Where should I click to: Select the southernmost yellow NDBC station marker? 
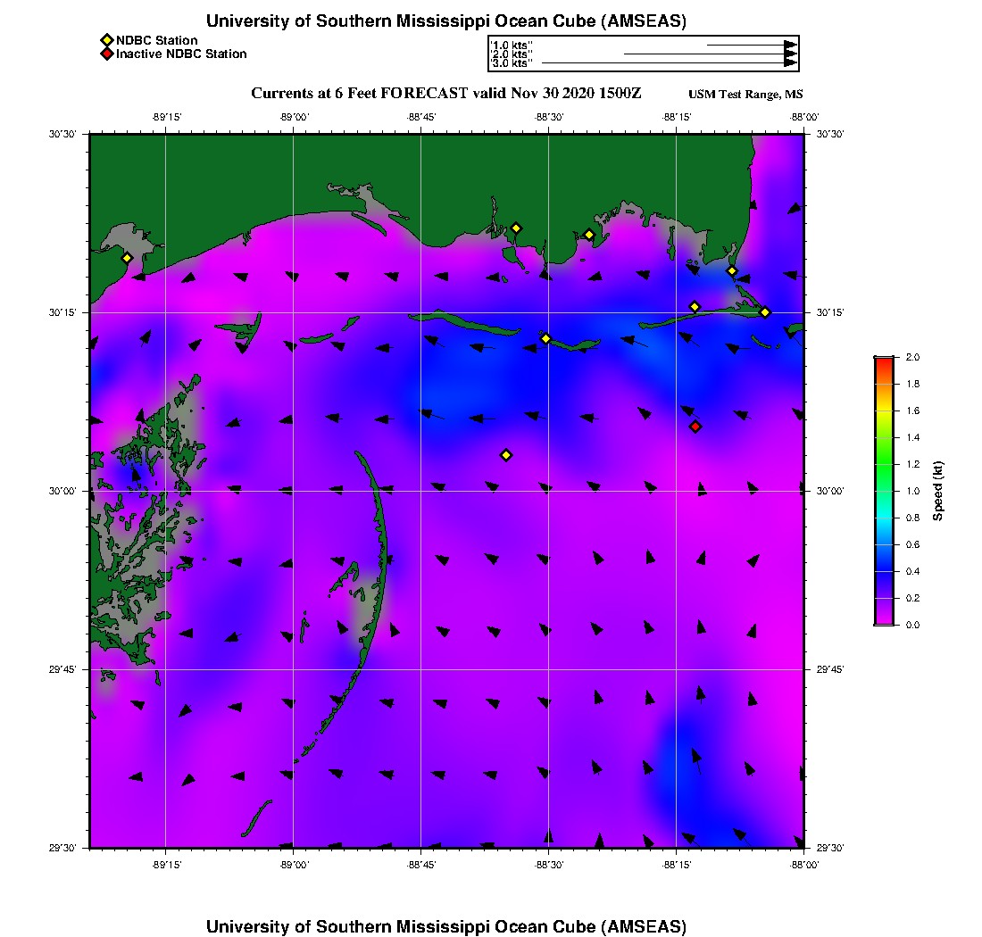tap(506, 455)
